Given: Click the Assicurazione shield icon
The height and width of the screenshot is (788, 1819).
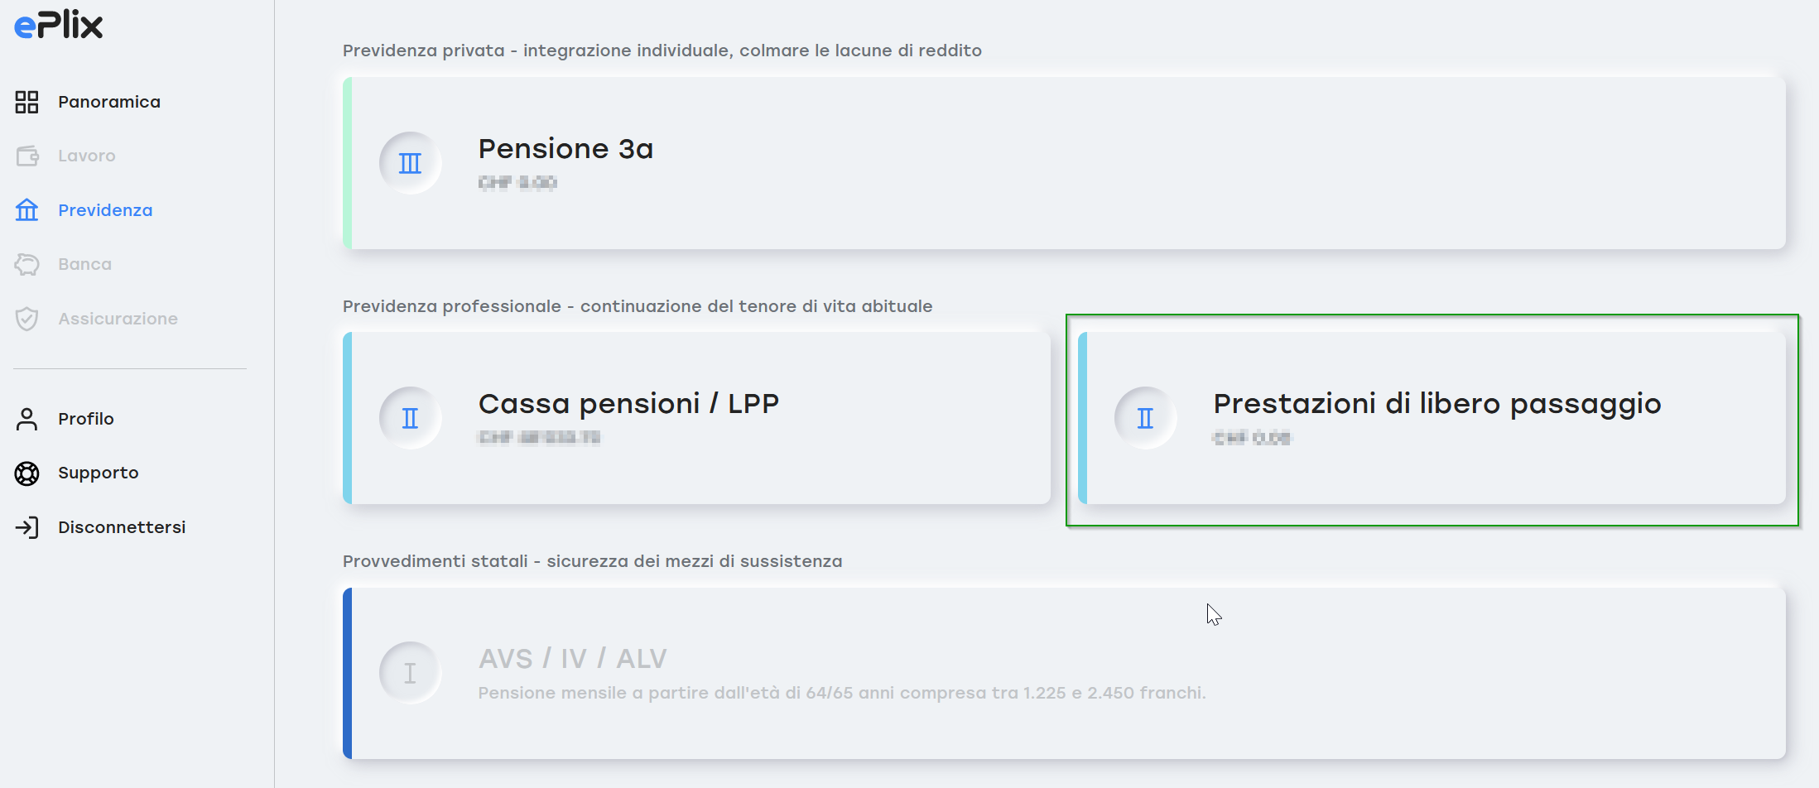Looking at the screenshot, I should tap(26, 319).
